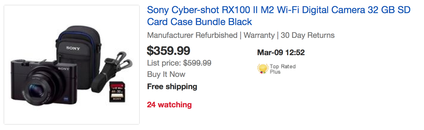The image size is (424, 130).
Task: Click the red 24 watching count
Action: pos(169,105)
